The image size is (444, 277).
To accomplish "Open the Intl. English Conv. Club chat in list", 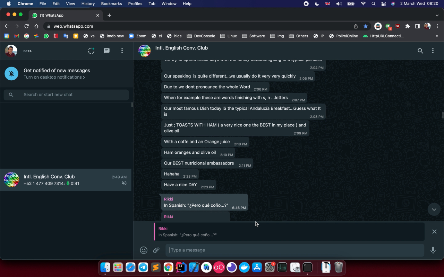I will pos(66,180).
